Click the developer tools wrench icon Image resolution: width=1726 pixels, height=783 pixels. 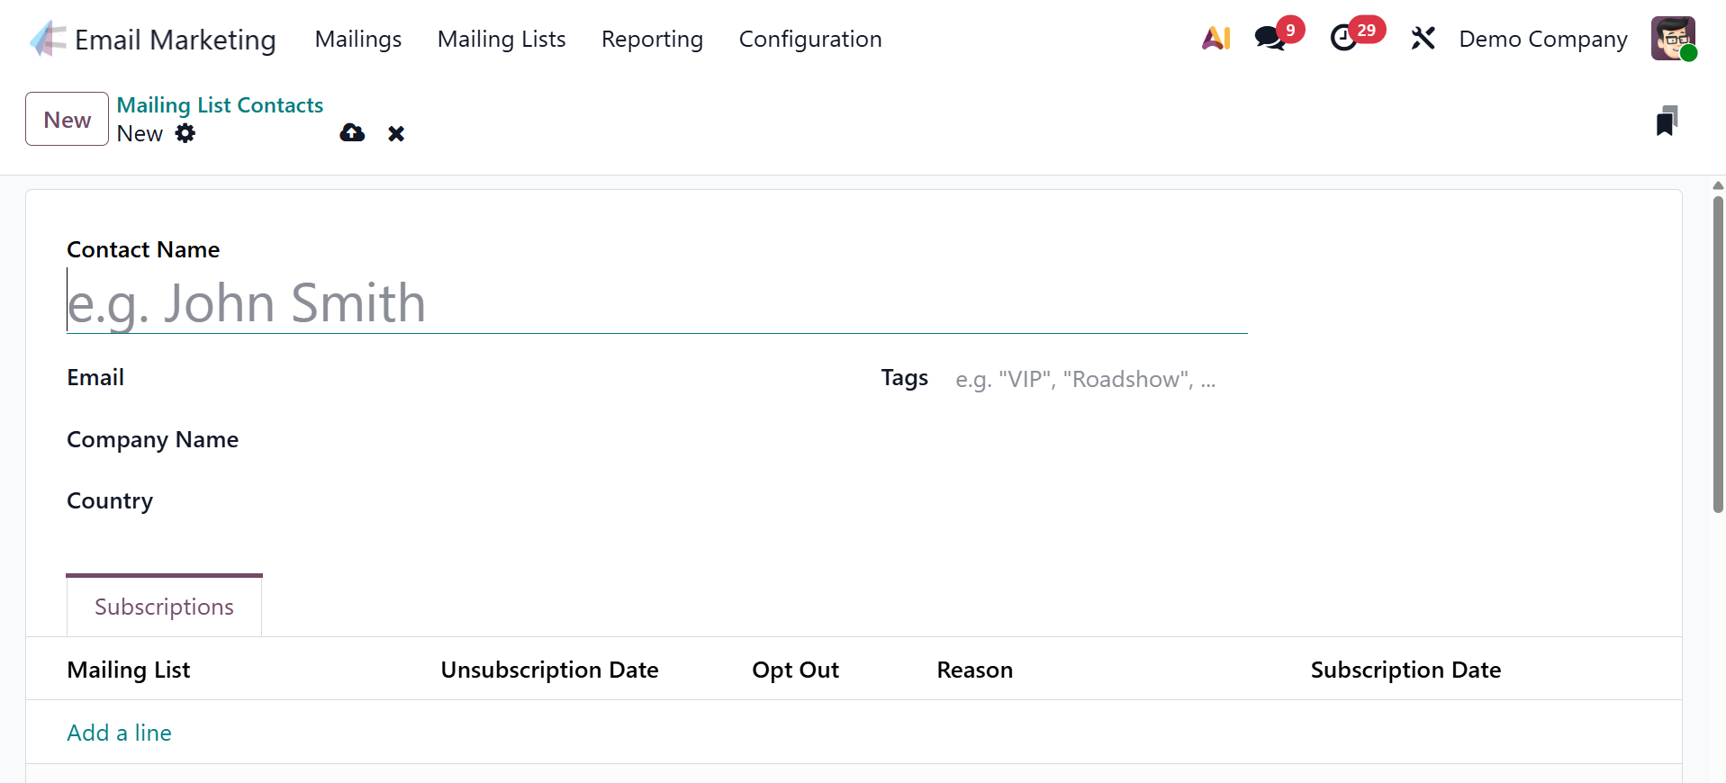point(1423,39)
